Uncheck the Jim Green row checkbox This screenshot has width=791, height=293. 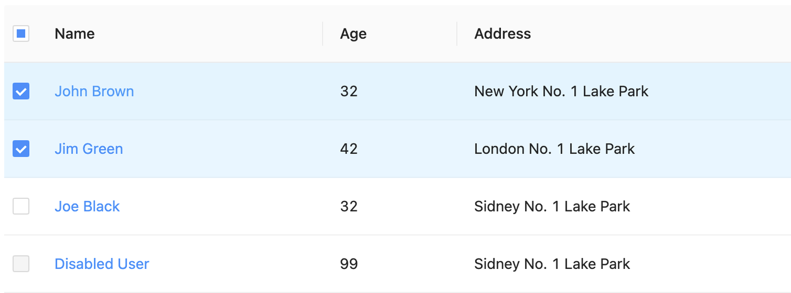point(21,149)
